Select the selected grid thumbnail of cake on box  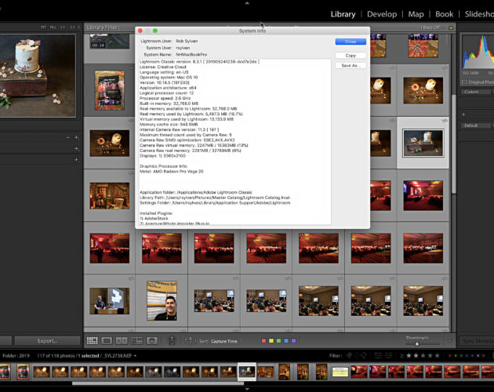point(423,143)
